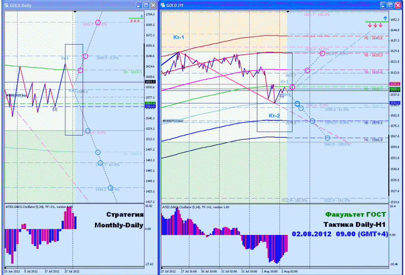This screenshot has width=405, height=275.
Task: Activate the GOLD,Daily title bar
Action: 70,5
